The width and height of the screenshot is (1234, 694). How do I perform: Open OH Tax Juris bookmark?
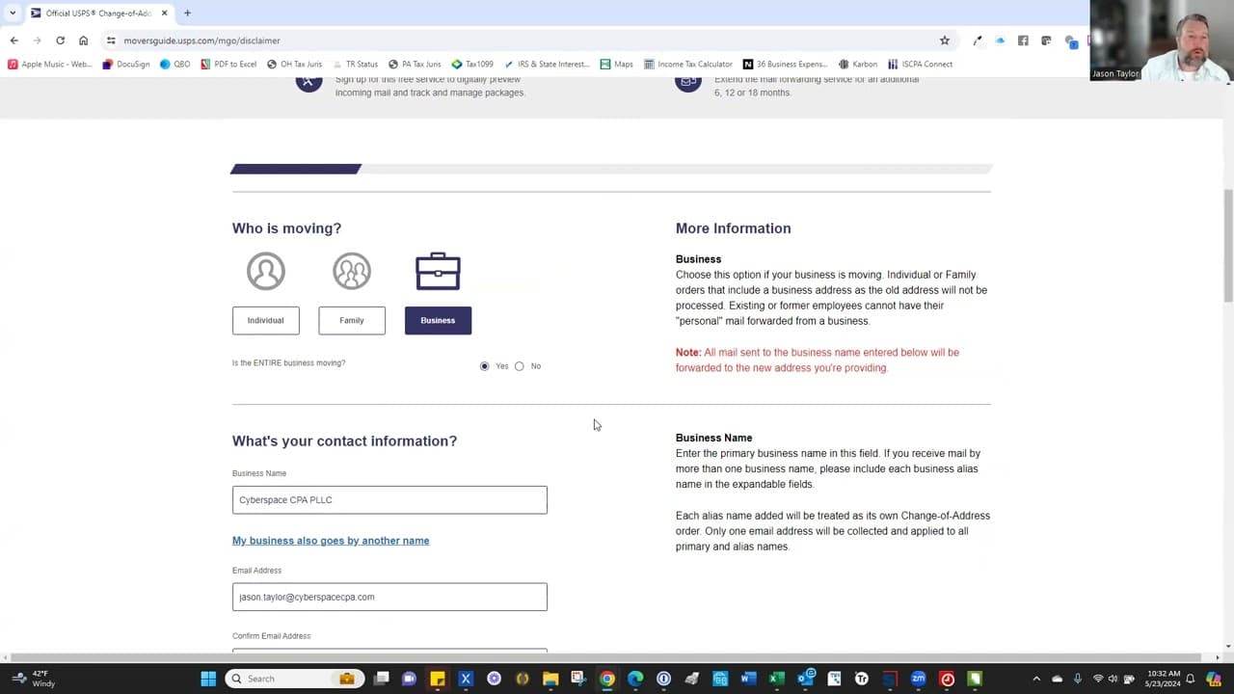click(295, 65)
